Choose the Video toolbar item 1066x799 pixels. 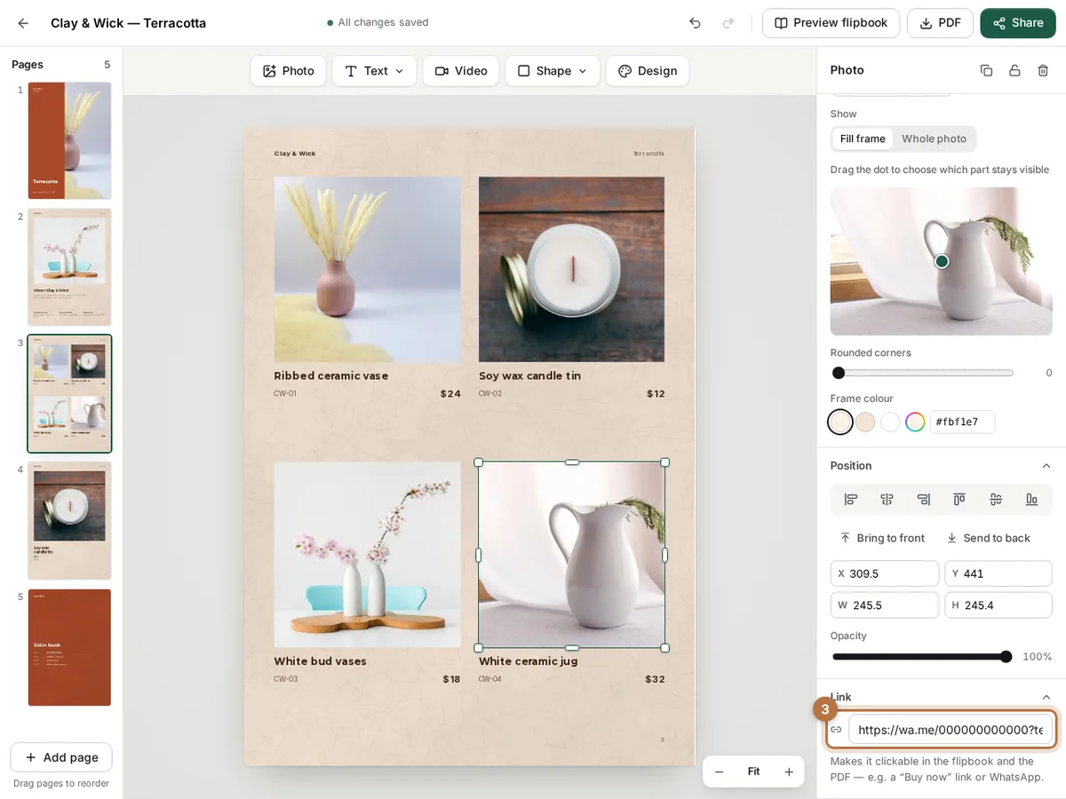click(461, 71)
